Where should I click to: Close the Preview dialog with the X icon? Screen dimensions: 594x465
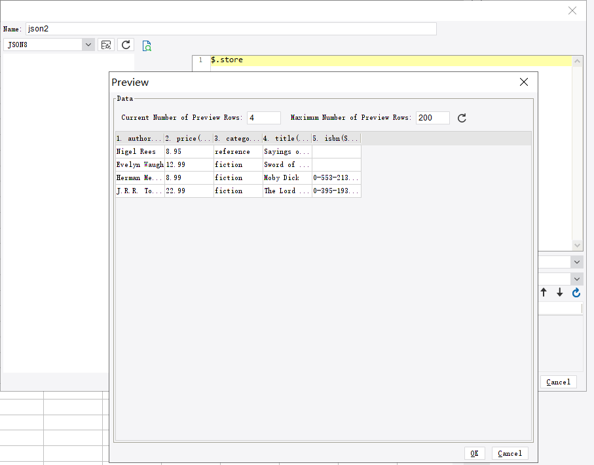point(523,82)
